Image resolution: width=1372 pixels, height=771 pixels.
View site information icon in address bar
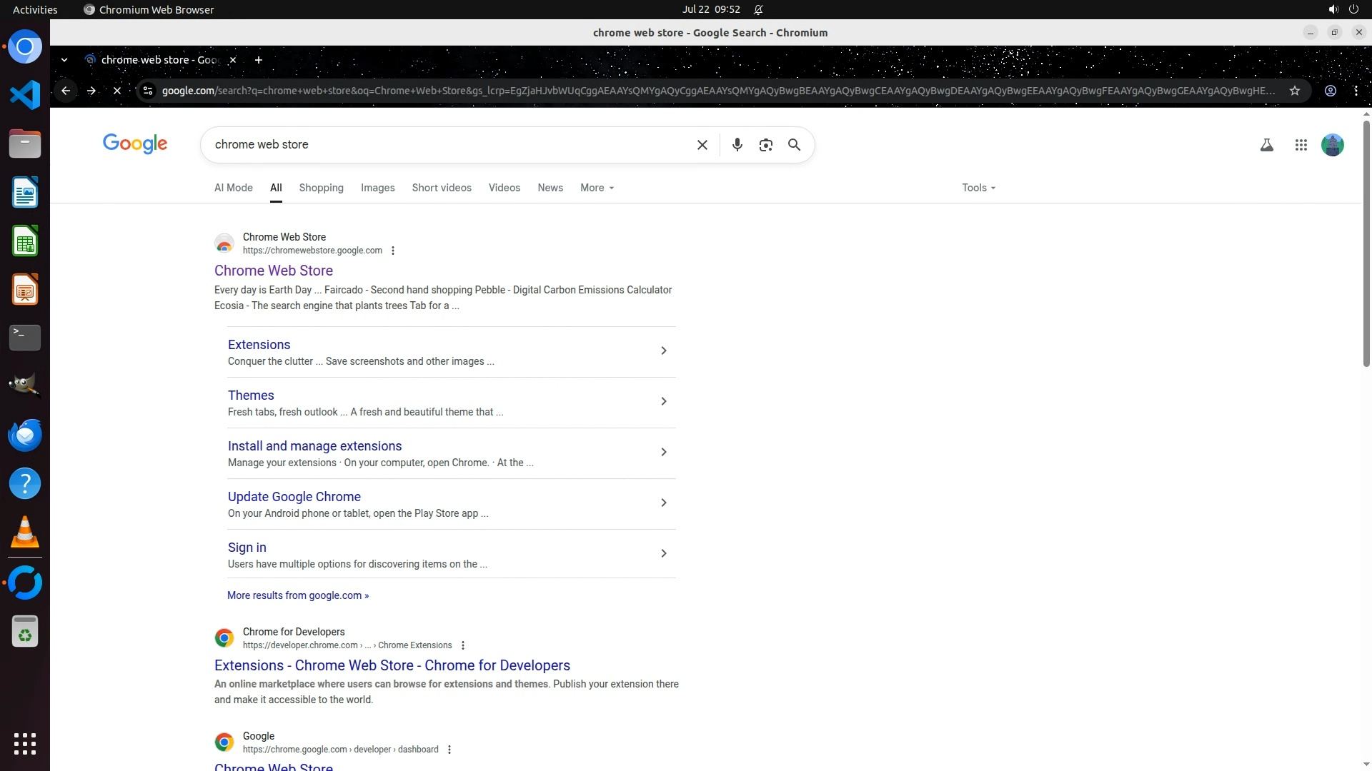tap(148, 91)
